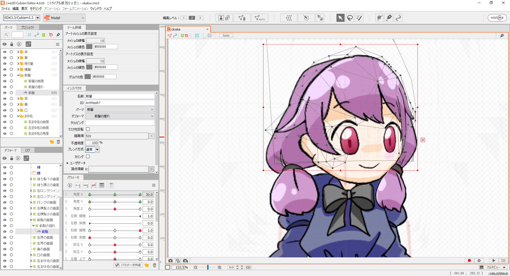Image resolution: width=510 pixels, height=276 pixels.
Task: Select the lasso selection tool
Action: pyautogui.click(x=350, y=18)
